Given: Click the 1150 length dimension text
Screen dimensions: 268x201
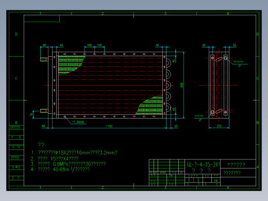Looking at the screenshot, I should (x=109, y=126).
